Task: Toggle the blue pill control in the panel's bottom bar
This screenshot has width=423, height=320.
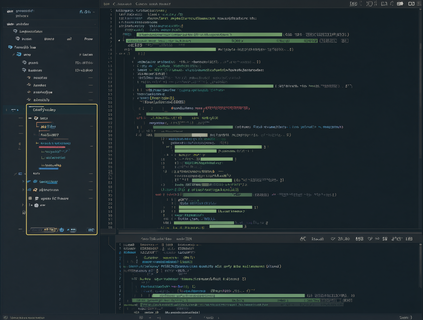Action: (71, 230)
